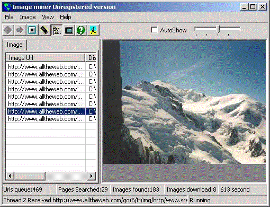The height and width of the screenshot is (207, 270).
Task: Click the grayed forward arrow toolbar icon
Action: (20, 30)
